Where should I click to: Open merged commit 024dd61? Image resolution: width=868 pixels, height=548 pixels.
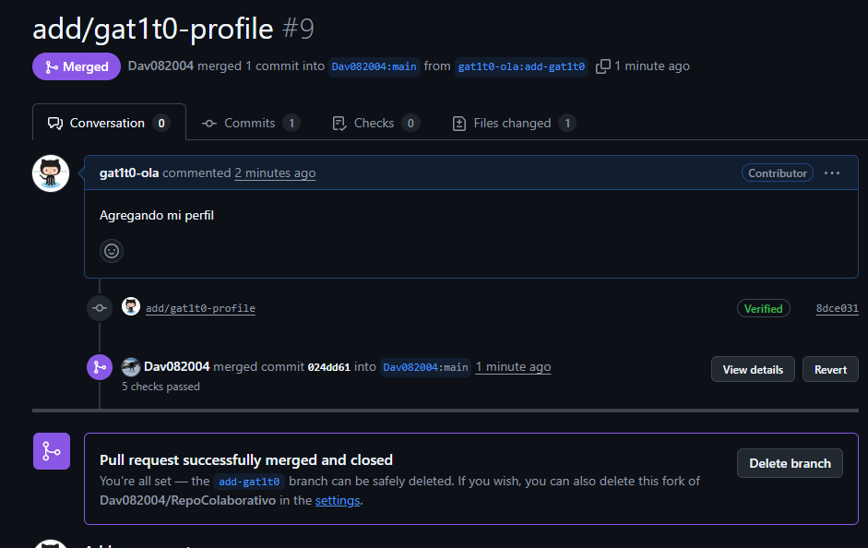pyautogui.click(x=328, y=367)
